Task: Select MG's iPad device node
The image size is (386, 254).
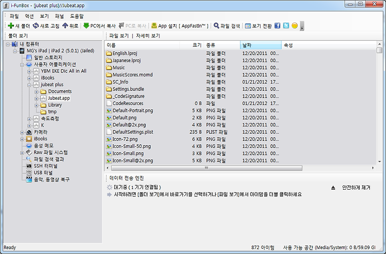Action: 60,51
